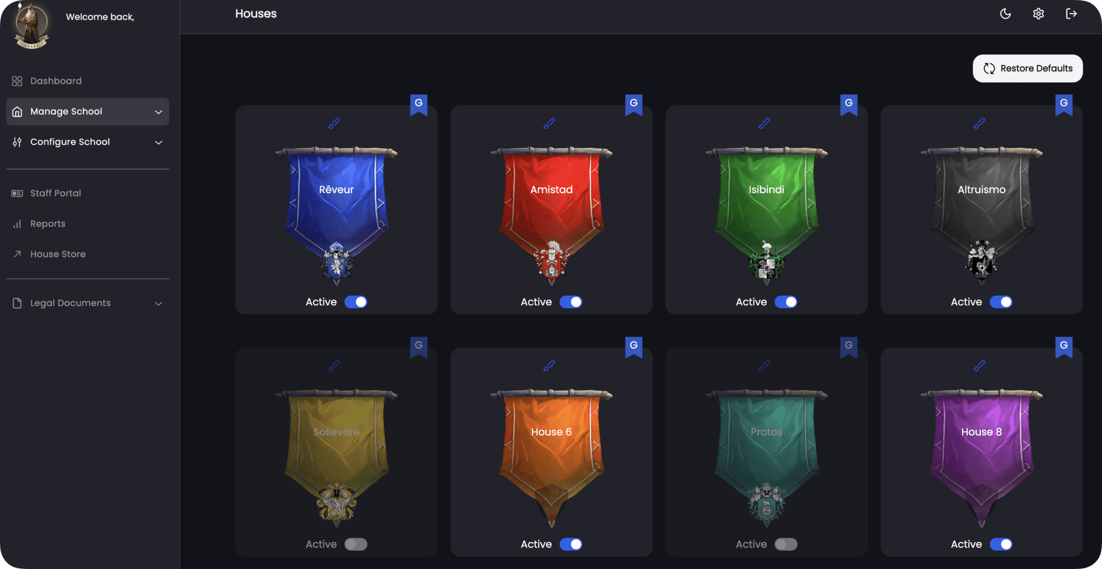Open paintbrush editor for House 6
This screenshot has width=1102, height=569.
click(549, 366)
